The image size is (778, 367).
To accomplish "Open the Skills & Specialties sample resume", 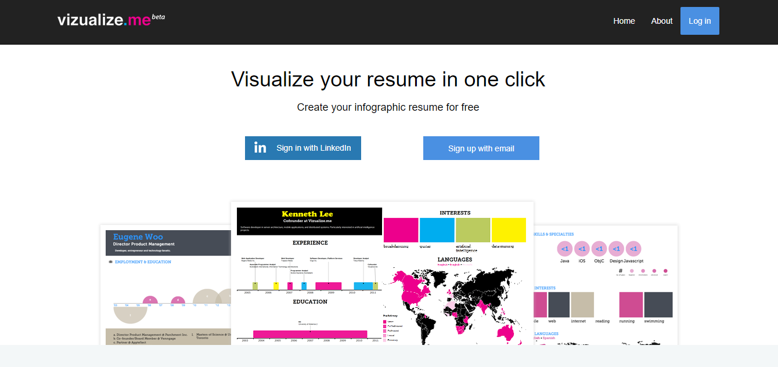I will click(x=606, y=285).
